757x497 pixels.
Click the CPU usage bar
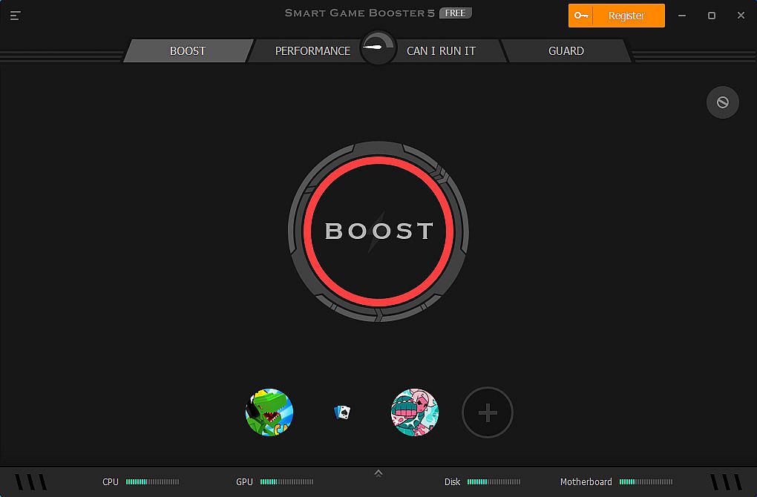click(153, 481)
